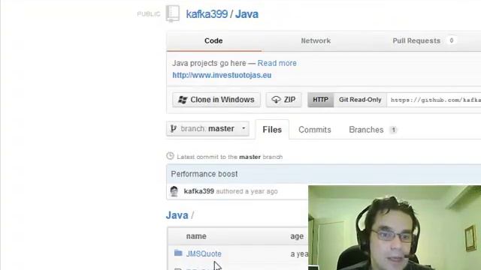
Task: Click the Pull Requests count badge
Action: [x=451, y=40]
